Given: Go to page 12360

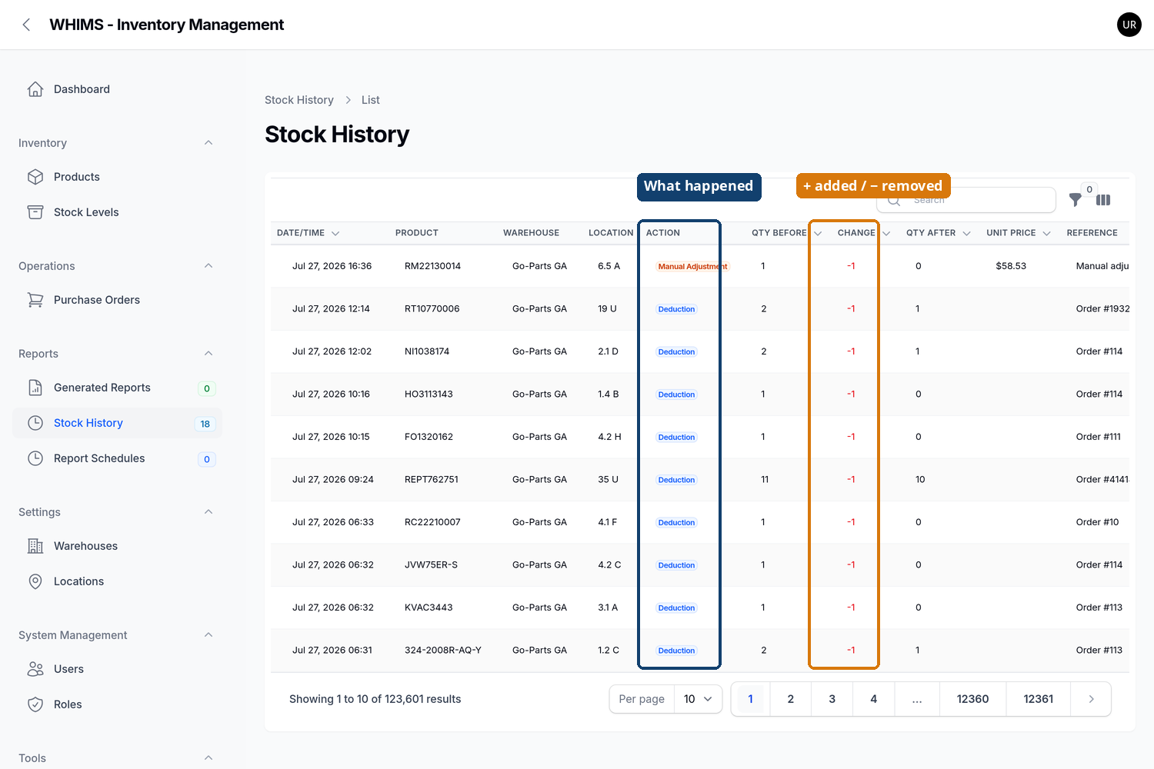Looking at the screenshot, I should pos(972,699).
